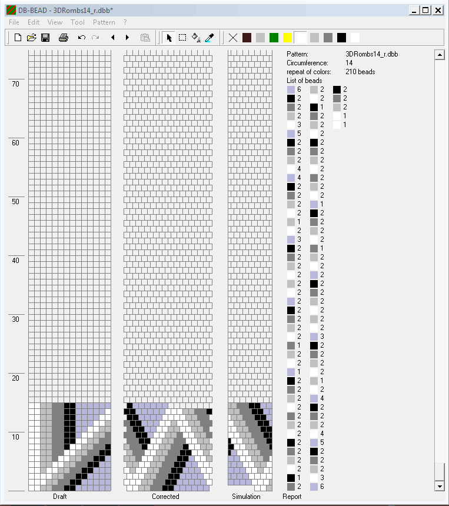Open the Tool menu
449x506 pixels.
pos(78,22)
